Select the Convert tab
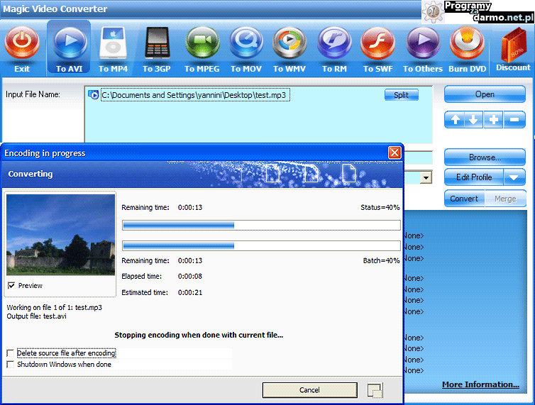Viewport: 535px width, 405px height. coord(465,199)
